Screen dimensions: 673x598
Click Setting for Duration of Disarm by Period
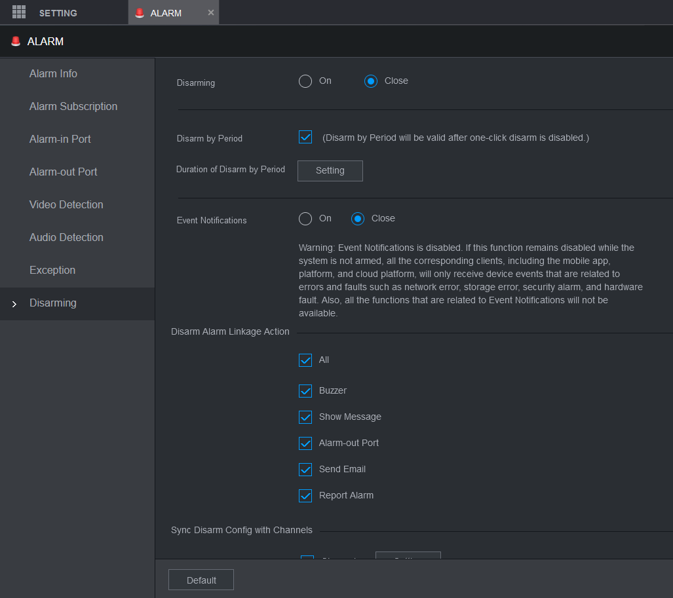pyautogui.click(x=330, y=171)
